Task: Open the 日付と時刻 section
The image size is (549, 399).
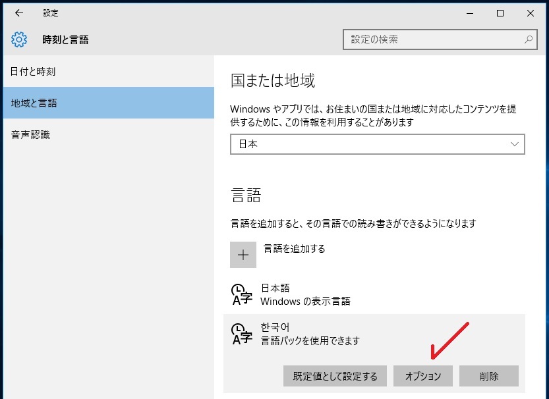Action: point(109,71)
